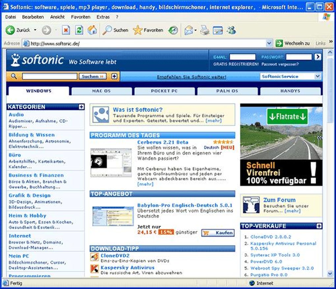The height and width of the screenshot is (289, 336).
Task: Open Babylon-Pro Englisch-Deutsch 5.0.1 link
Action: click(x=185, y=205)
